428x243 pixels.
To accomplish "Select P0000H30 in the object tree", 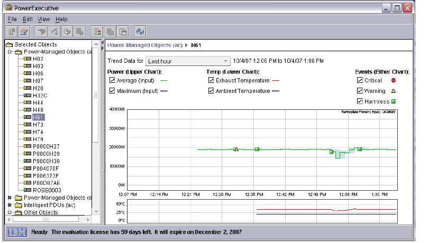I will click(x=46, y=161).
